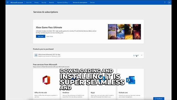Open the OneDrive card title
Image resolution: width=177 pixels, height=100 pixels.
(66, 92)
